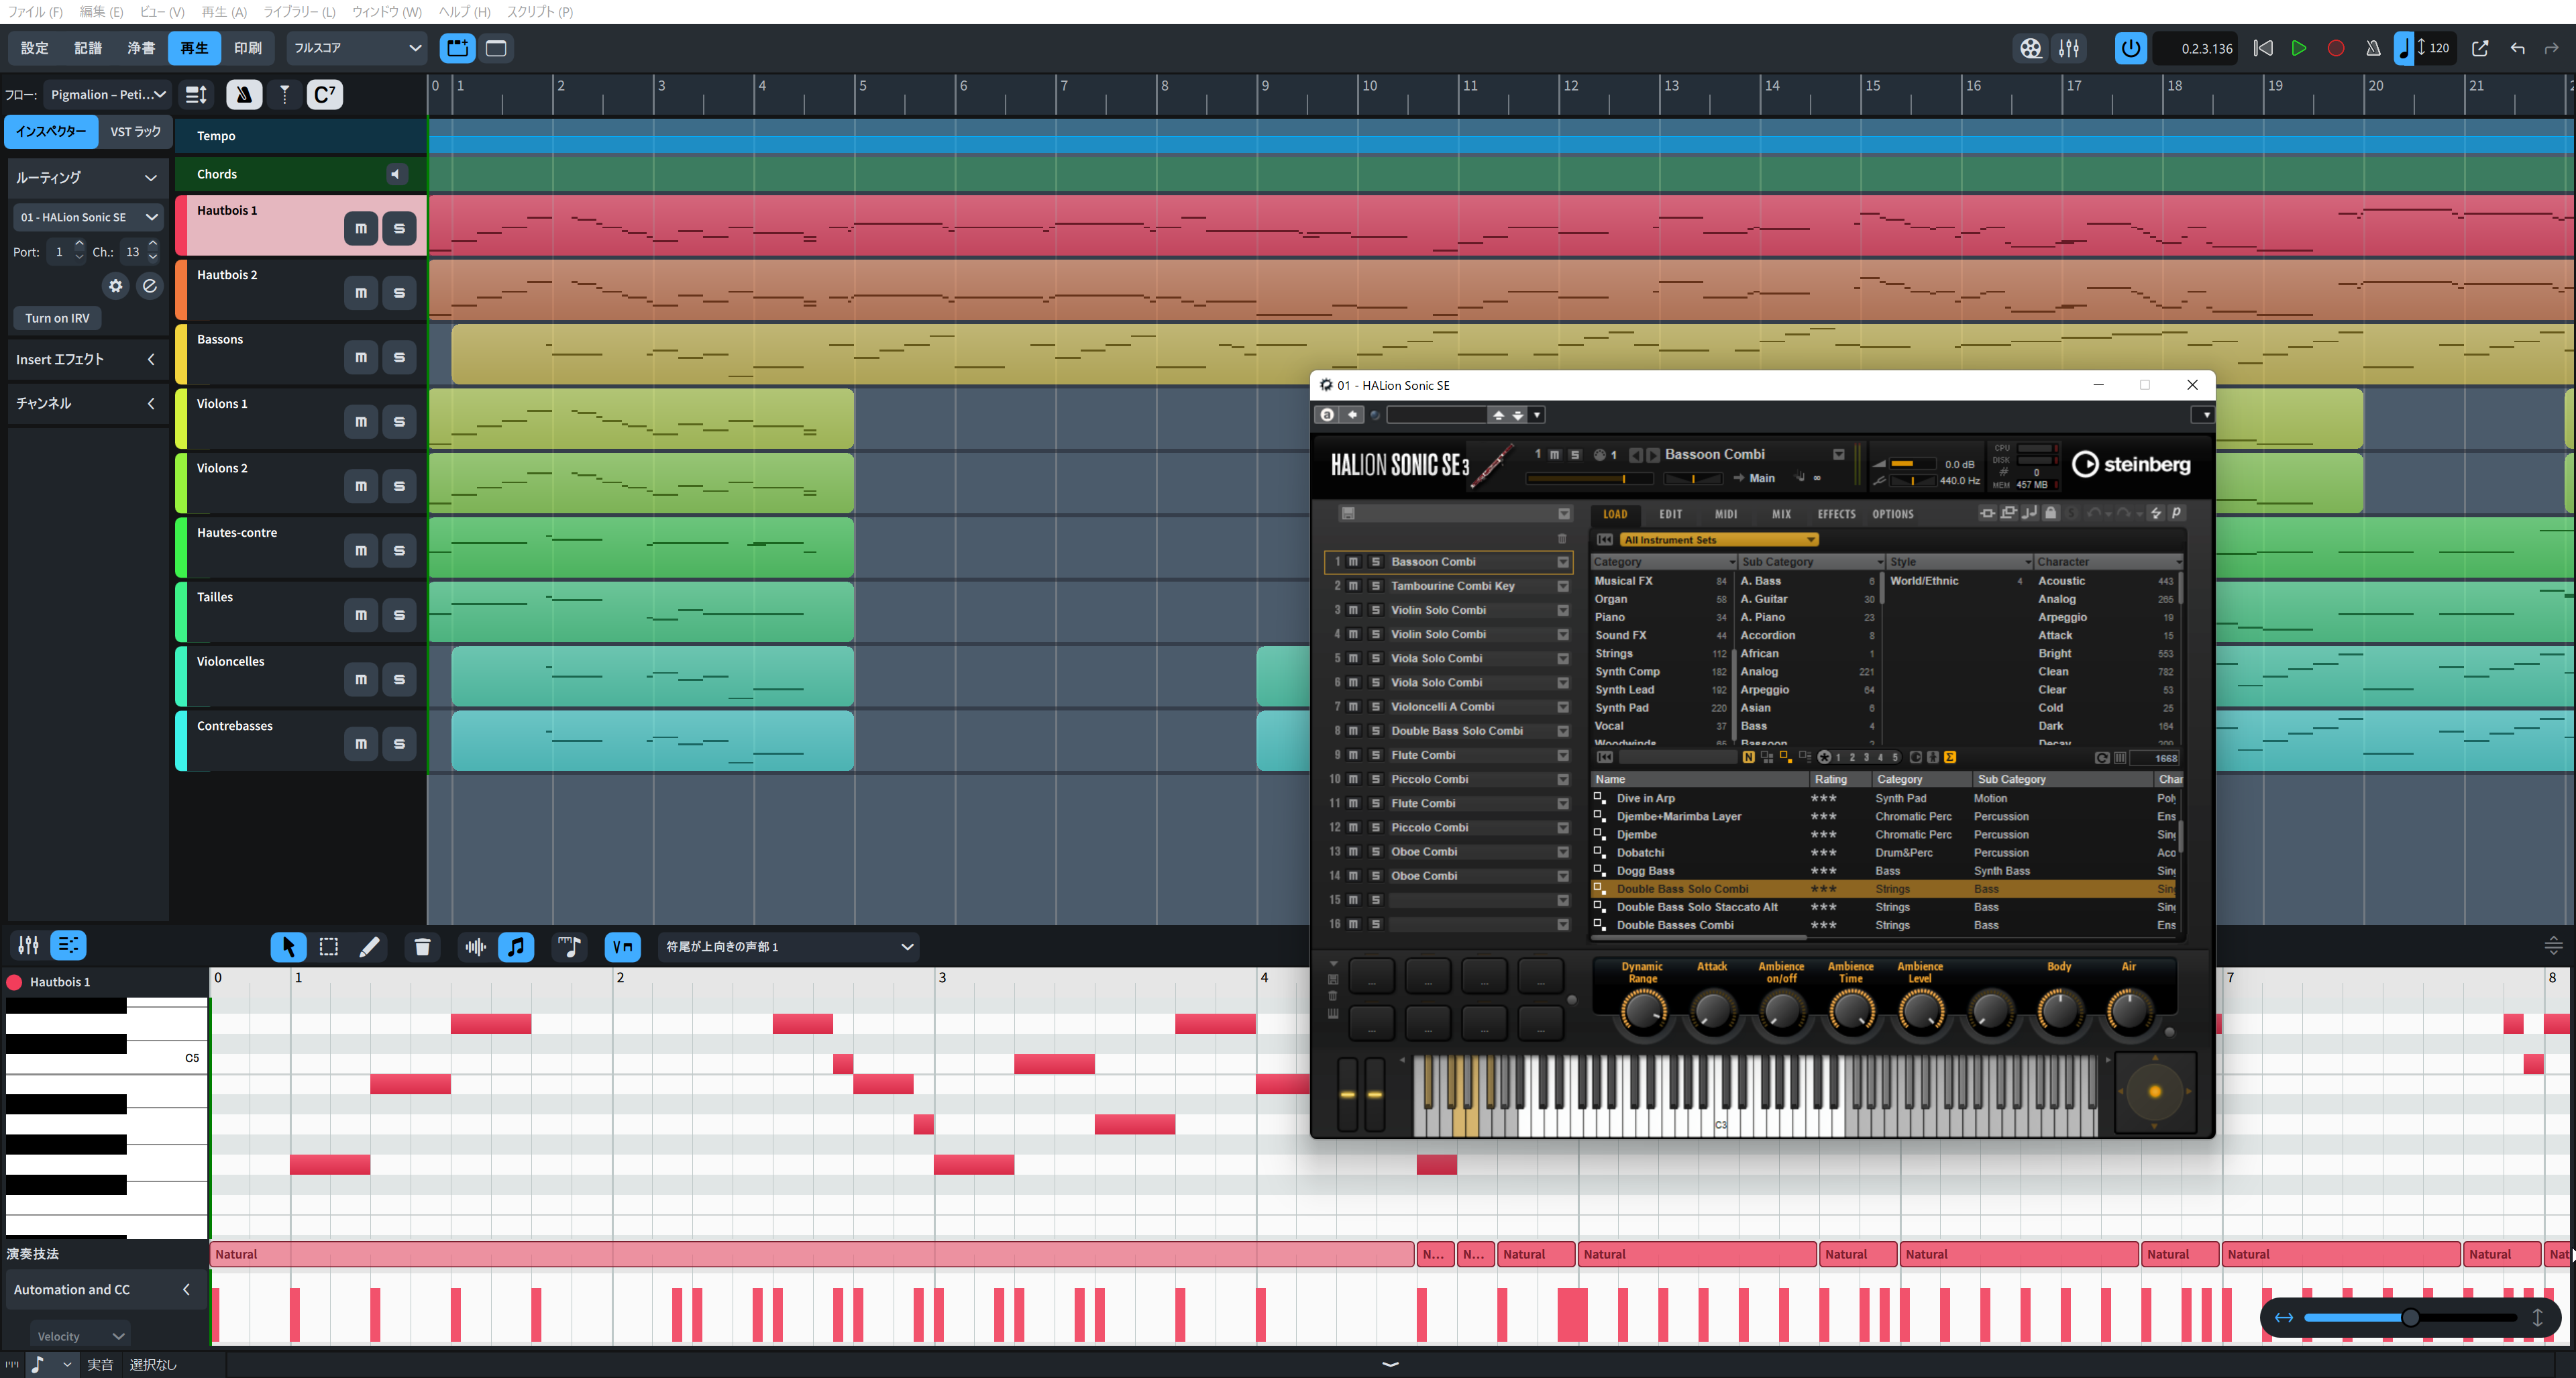This screenshot has width=2576, height=1378.
Task: Open the EDIT tab in HALion Sonic SE
Action: [1670, 514]
